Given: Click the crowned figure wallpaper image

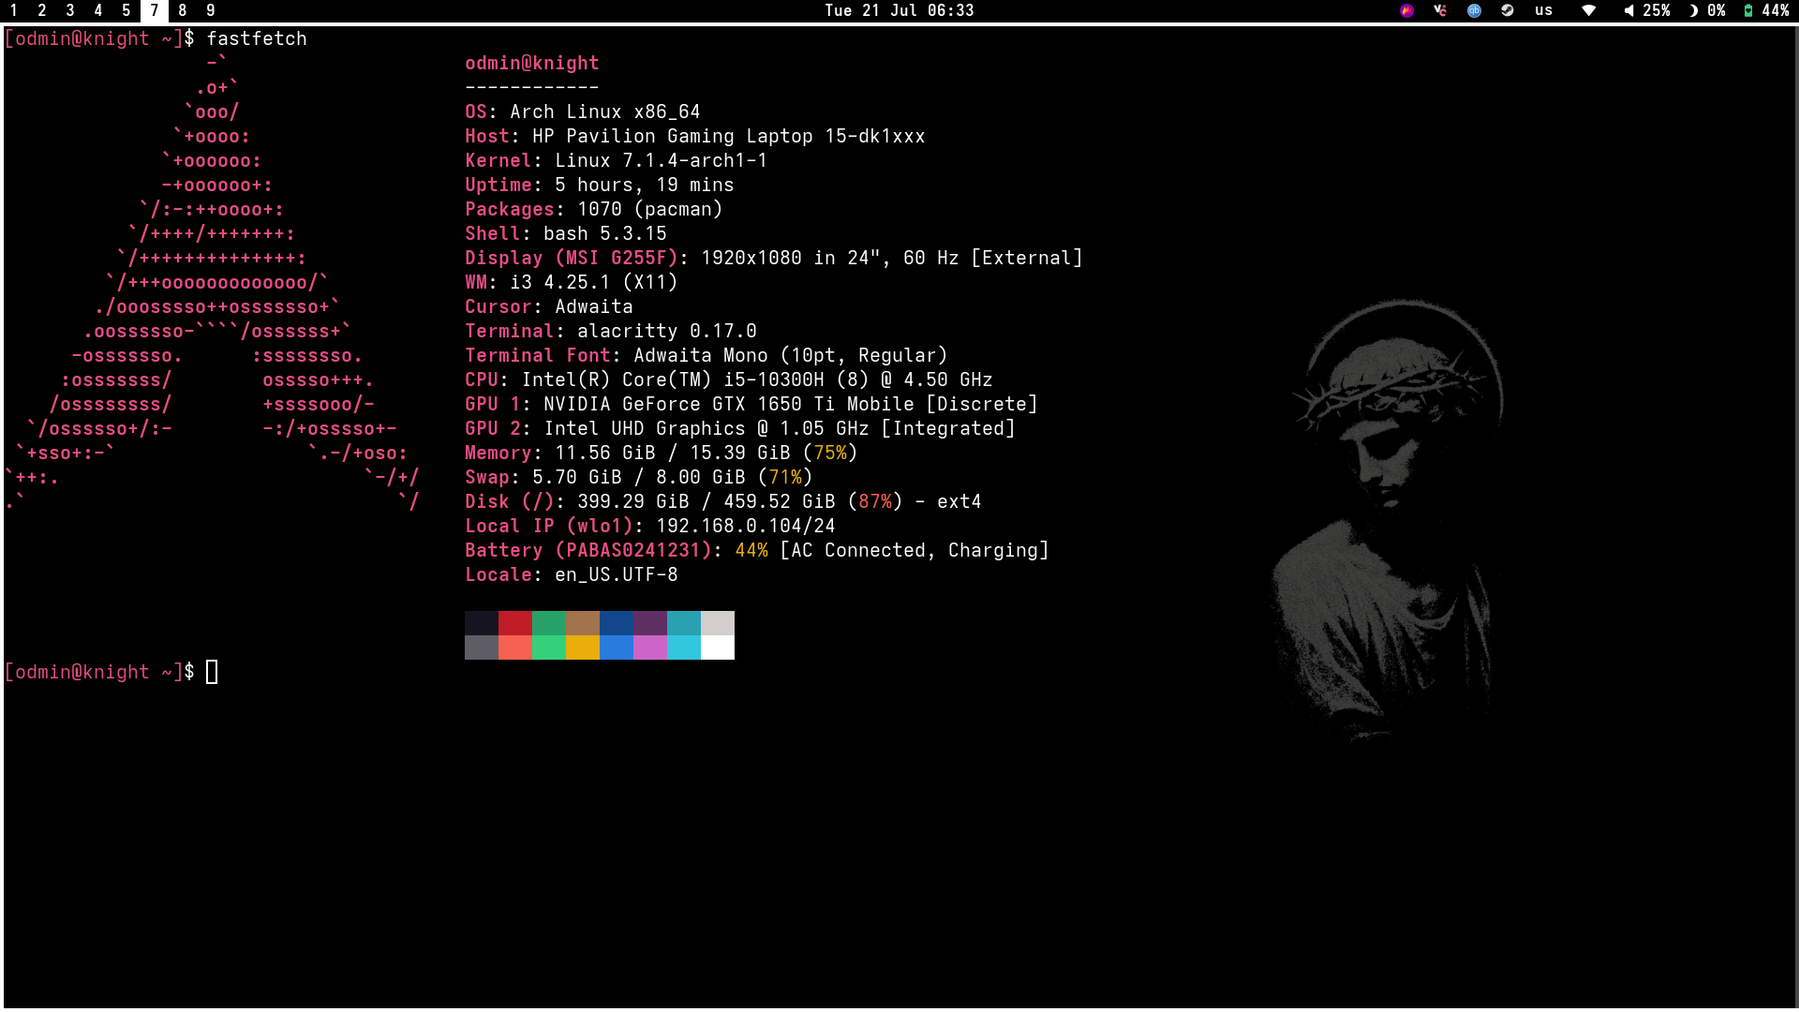Looking at the screenshot, I should pyautogui.click(x=1387, y=520).
